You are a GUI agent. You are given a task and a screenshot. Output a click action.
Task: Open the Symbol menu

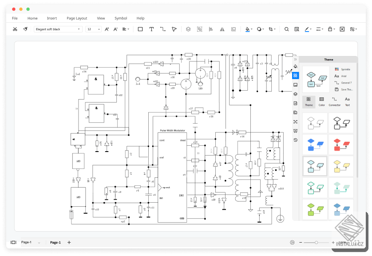pyautogui.click(x=120, y=18)
